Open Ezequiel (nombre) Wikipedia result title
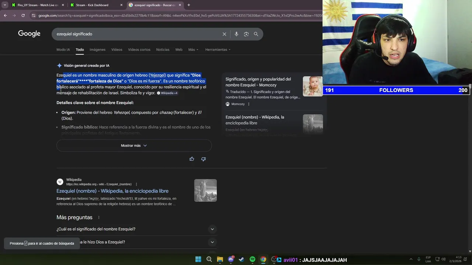 [x=112, y=191]
